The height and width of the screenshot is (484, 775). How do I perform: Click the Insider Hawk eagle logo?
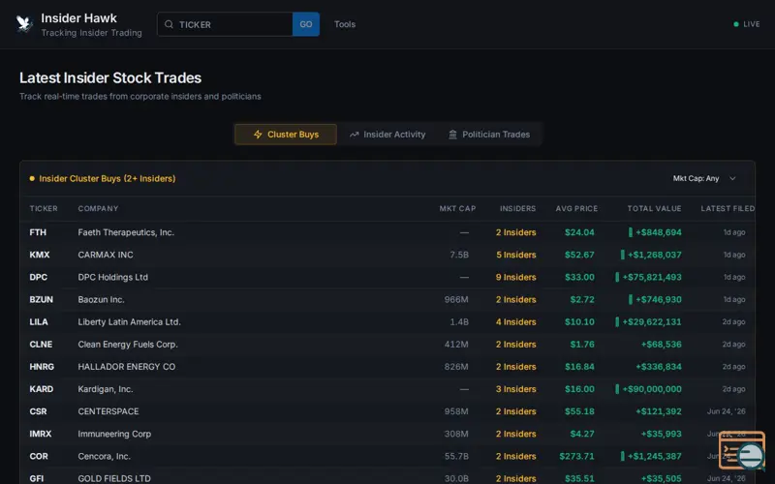coord(23,23)
